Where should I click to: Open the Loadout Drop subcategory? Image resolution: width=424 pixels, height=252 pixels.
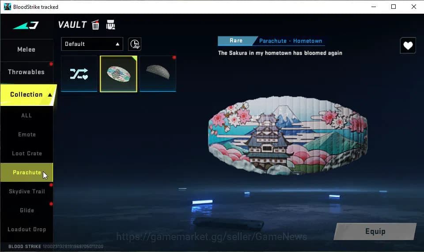[26, 229]
